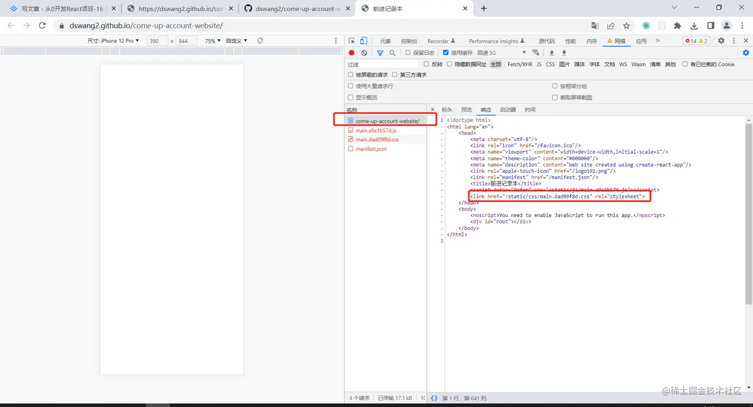753x407 pixels.
Task: Click the rotate device icon
Action: coord(260,41)
